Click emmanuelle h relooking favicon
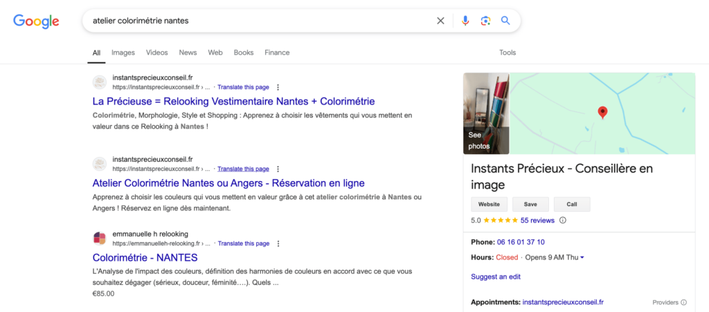The height and width of the screenshot is (312, 709). (100, 239)
